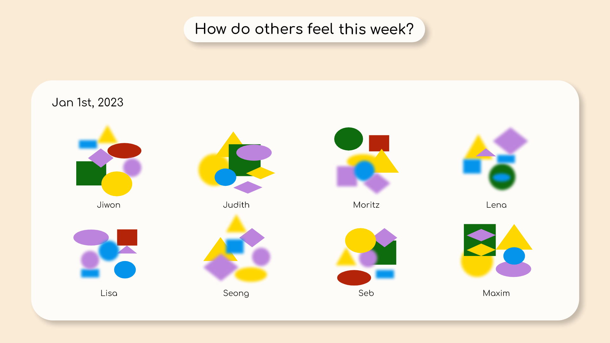This screenshot has height=343, width=610.
Task: Click the Maxim name label
Action: pyautogui.click(x=496, y=293)
